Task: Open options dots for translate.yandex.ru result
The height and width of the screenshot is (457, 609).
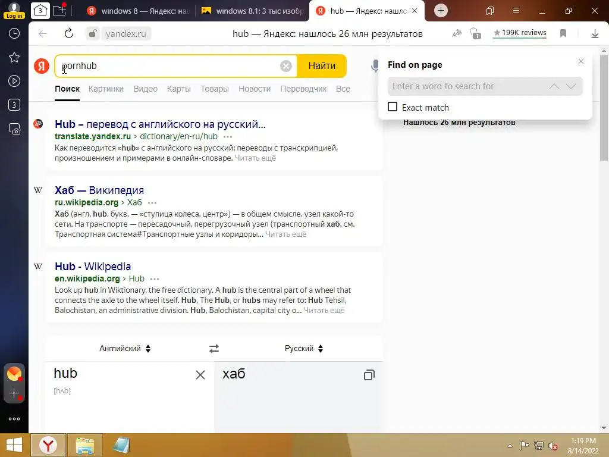Action: pyautogui.click(x=228, y=137)
